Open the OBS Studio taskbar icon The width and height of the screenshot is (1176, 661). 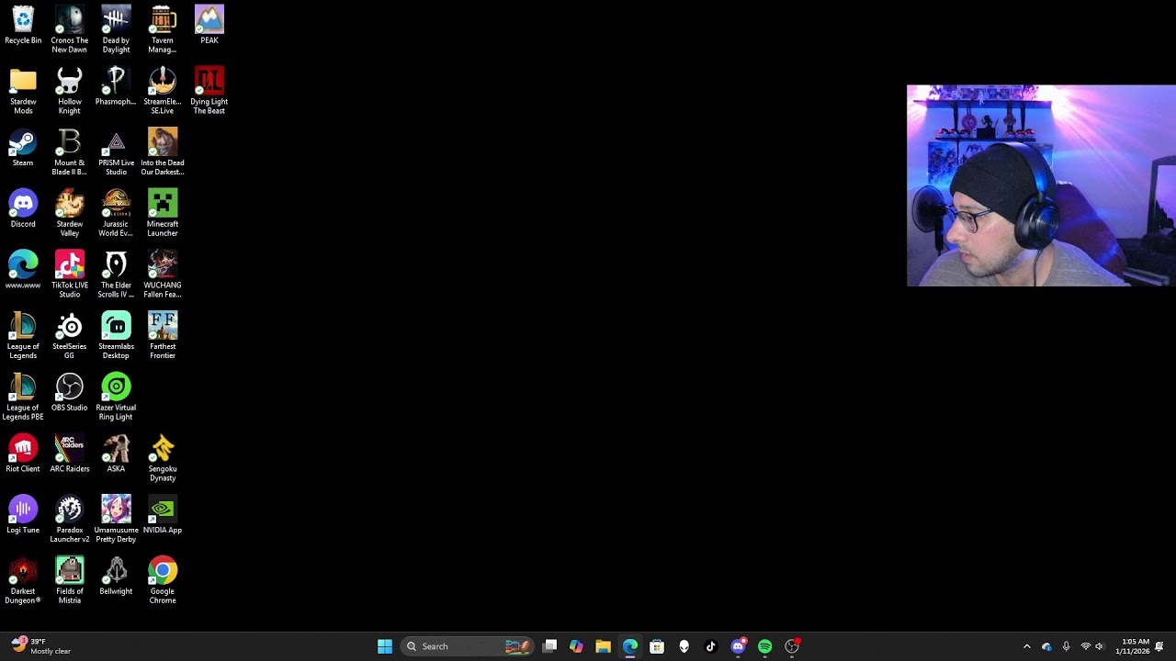(x=792, y=646)
